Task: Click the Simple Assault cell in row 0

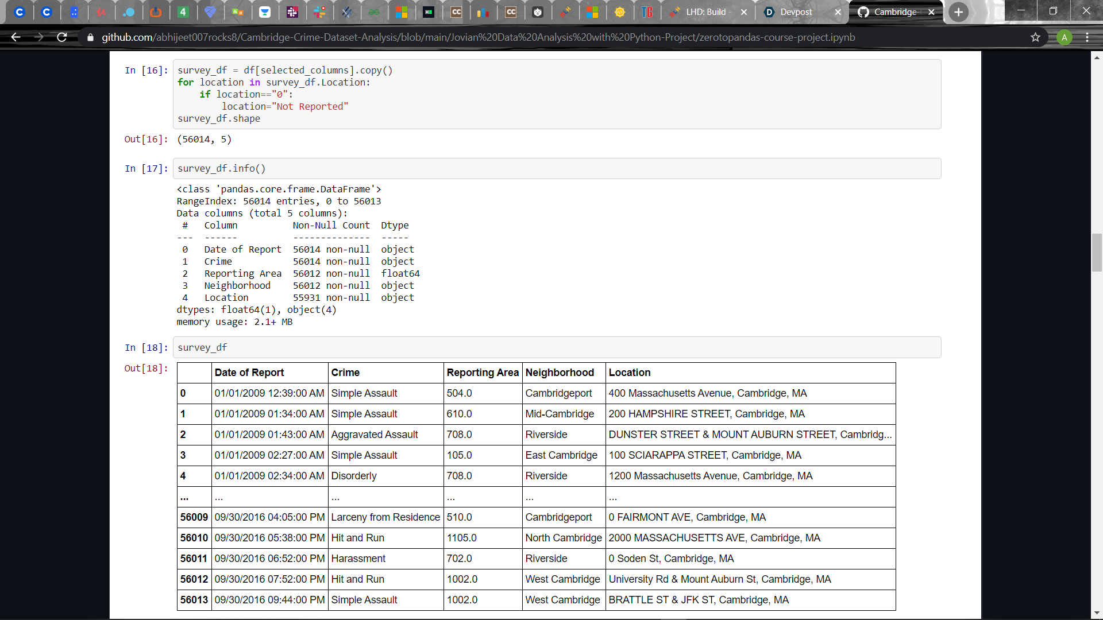Action: pos(364,393)
